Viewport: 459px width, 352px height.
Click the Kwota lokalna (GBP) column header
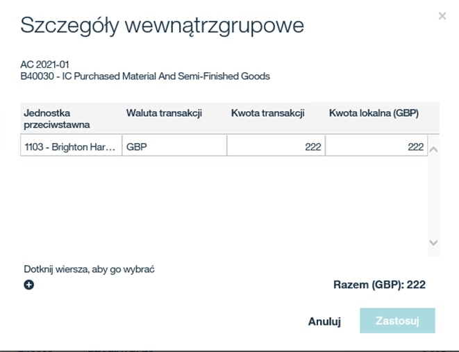374,113
